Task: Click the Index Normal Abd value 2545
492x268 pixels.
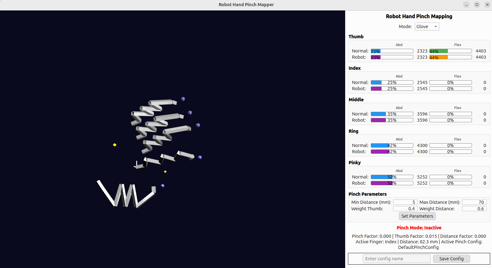Action: 422,82
